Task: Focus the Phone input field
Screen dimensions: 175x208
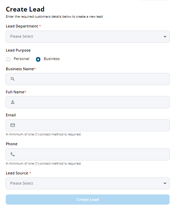Action: coord(87,154)
